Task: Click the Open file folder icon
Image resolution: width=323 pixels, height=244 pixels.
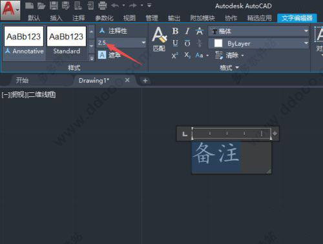Action: (x=41, y=6)
